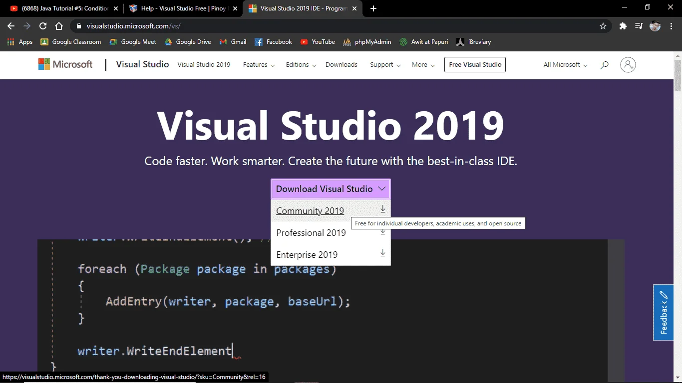The image size is (682, 383).
Task: Choose Community 2019 from the download list
Action: 331,210
